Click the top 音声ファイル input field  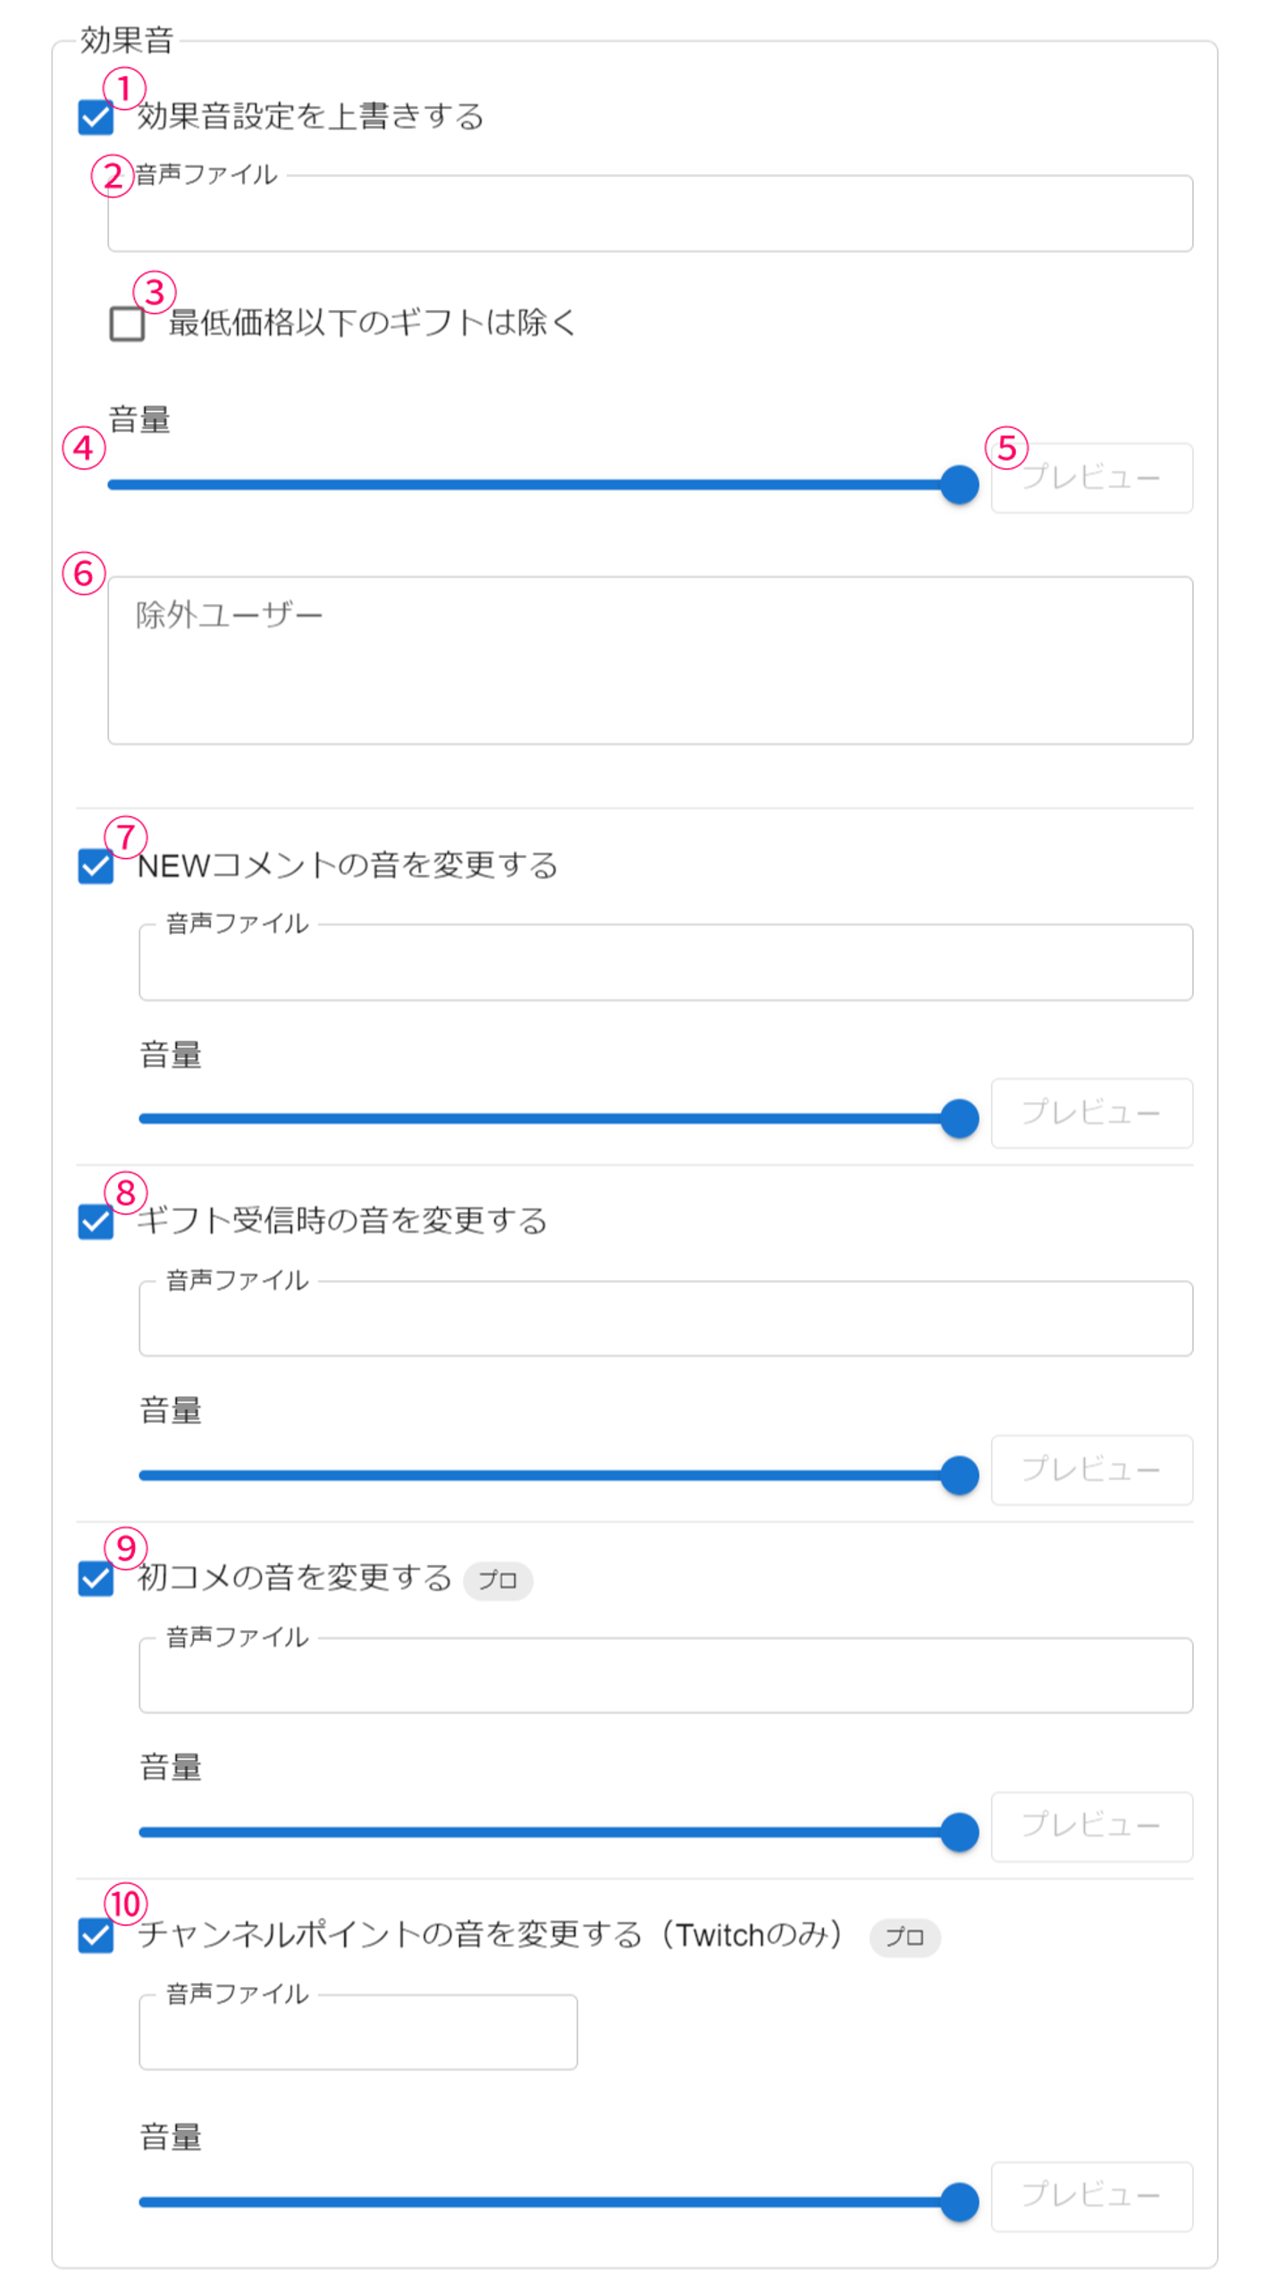(x=650, y=215)
